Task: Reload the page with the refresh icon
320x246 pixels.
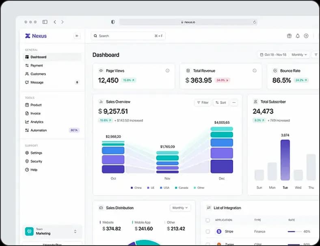Action: point(255,22)
